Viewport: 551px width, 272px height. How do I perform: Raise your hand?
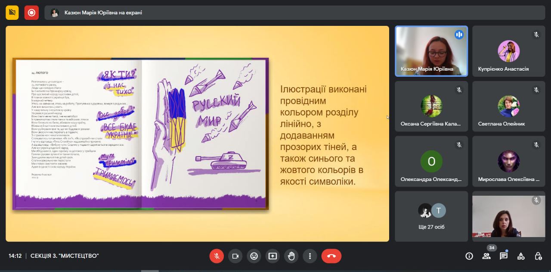click(x=291, y=256)
